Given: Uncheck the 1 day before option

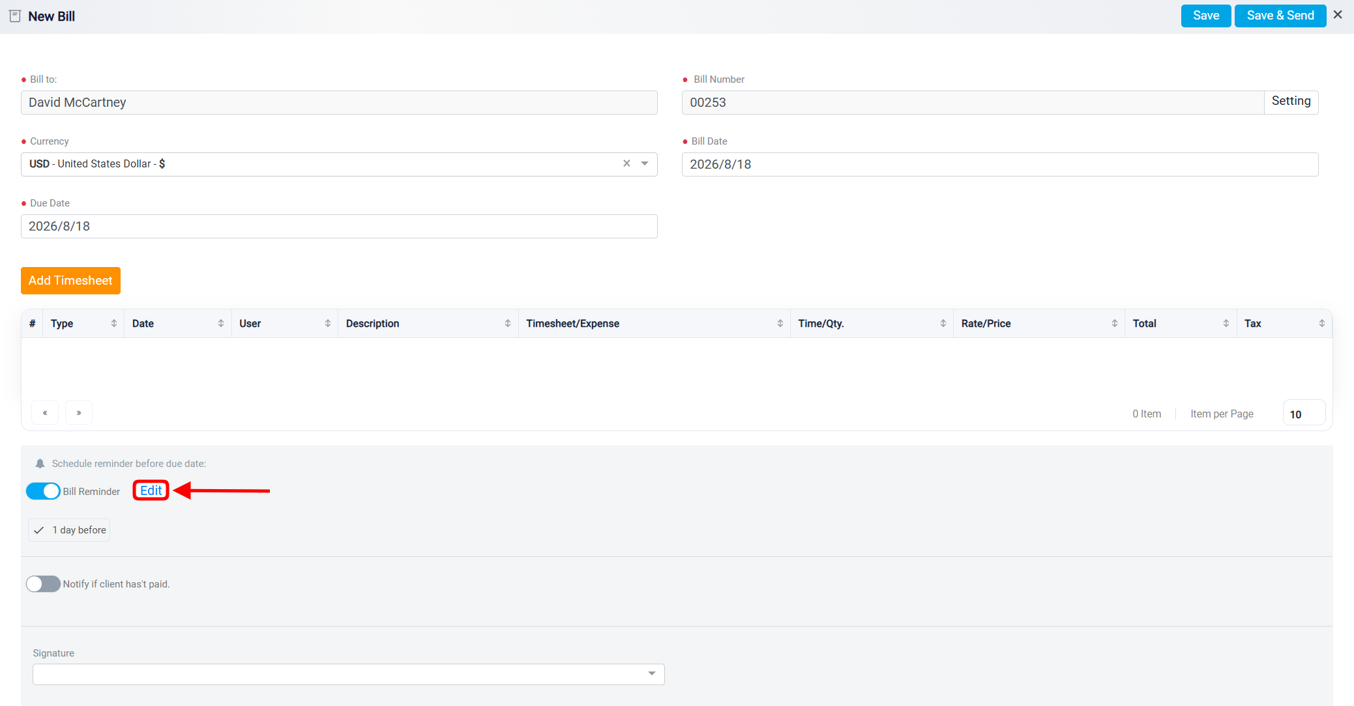Looking at the screenshot, I should [69, 530].
